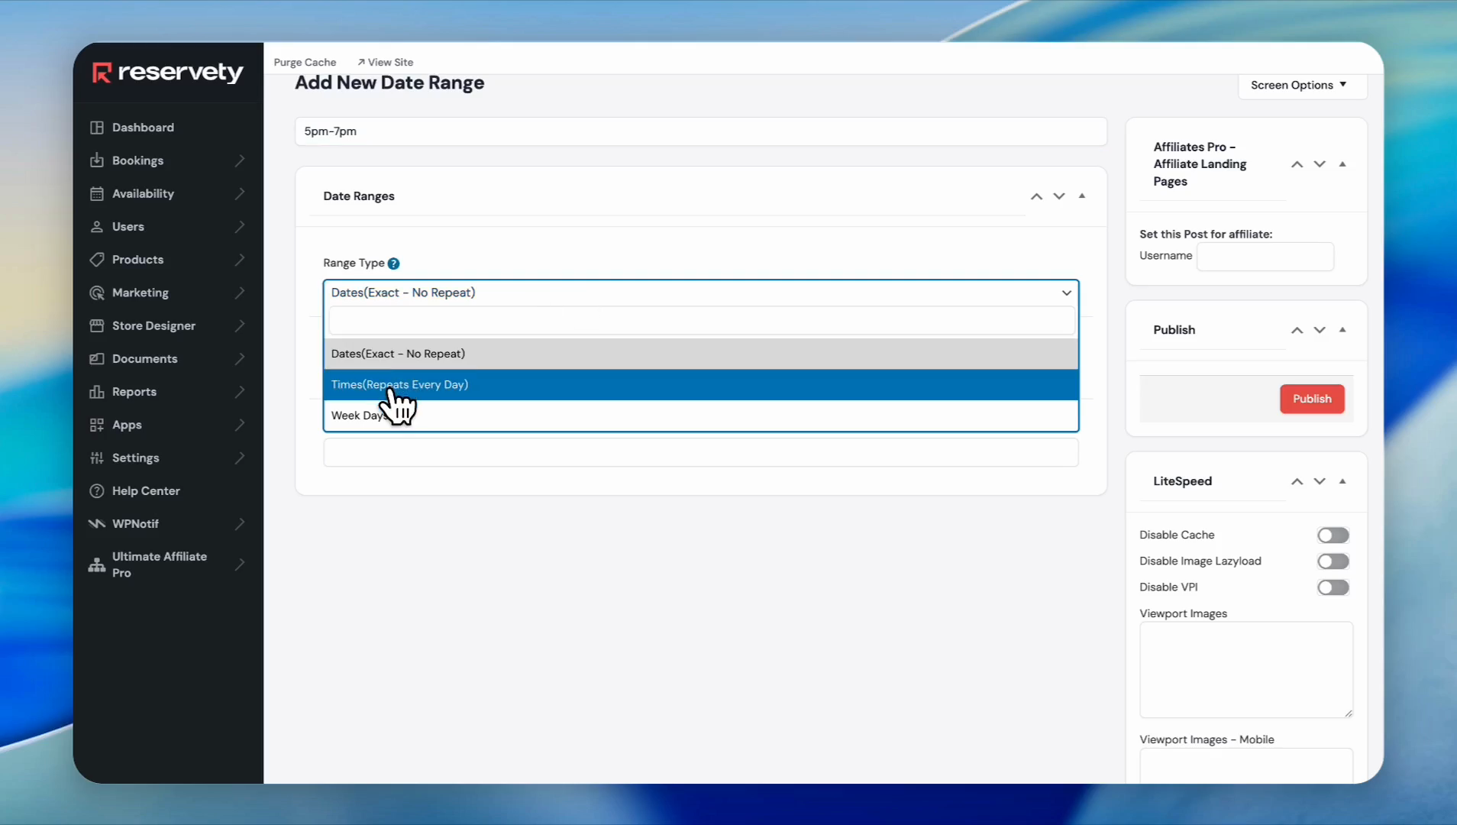Image resolution: width=1457 pixels, height=825 pixels.
Task: Collapse the Date Ranges panel
Action: point(1081,196)
